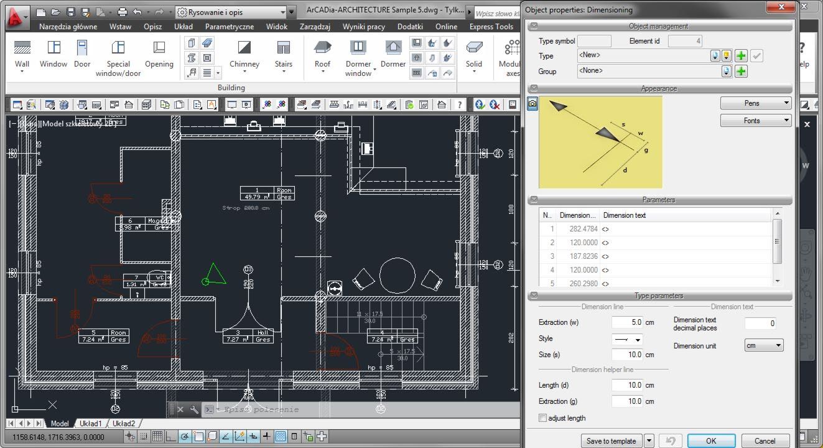The image size is (823, 448).
Task: Toggle Lineweight display plus icon in status bar
Action: (267, 437)
